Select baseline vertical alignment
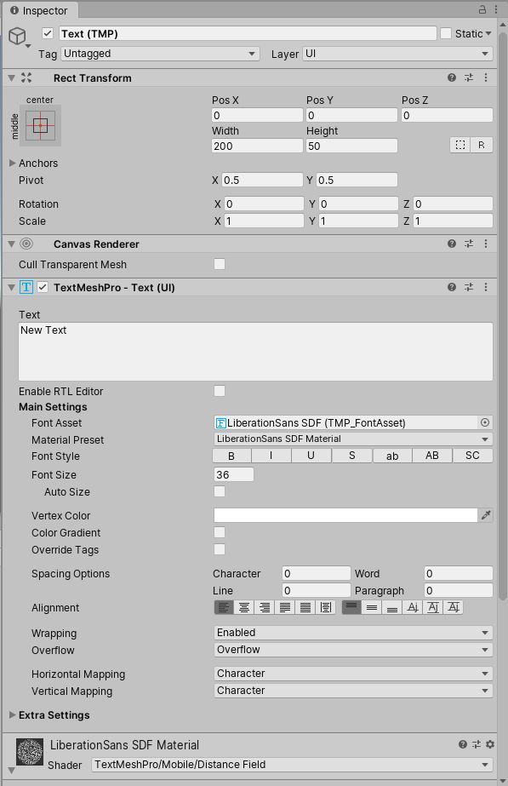Screen dimensions: 508x786 point(413,607)
